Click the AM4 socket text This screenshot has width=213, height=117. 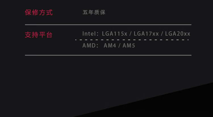[110, 45]
